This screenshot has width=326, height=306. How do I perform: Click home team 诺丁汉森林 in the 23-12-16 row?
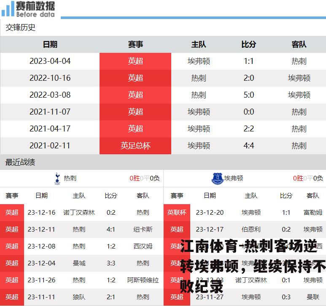coord(79,213)
